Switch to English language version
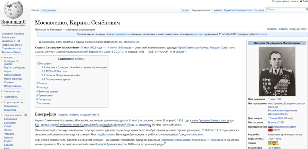The height and width of the screenshot is (149, 308). click(x=8, y=141)
